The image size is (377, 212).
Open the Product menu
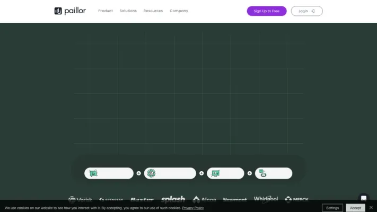[x=106, y=11]
